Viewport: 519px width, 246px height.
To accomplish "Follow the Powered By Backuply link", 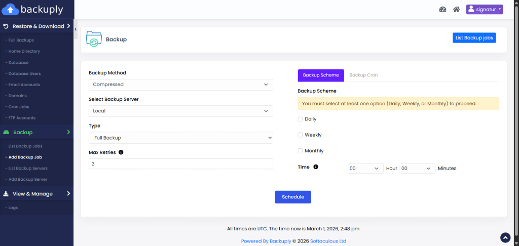I will pos(266,241).
